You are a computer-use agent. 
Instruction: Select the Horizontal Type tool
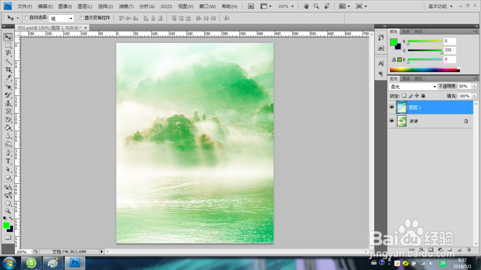[x=8, y=161]
